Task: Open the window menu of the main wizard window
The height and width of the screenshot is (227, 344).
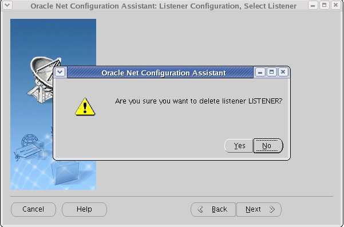Action: pos(7,5)
